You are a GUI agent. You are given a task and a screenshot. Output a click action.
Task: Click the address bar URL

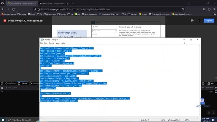coord(75,9)
